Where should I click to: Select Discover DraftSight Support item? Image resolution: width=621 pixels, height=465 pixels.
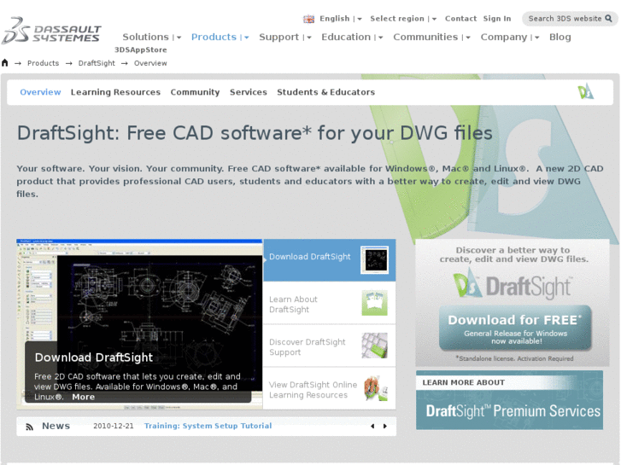(330, 346)
